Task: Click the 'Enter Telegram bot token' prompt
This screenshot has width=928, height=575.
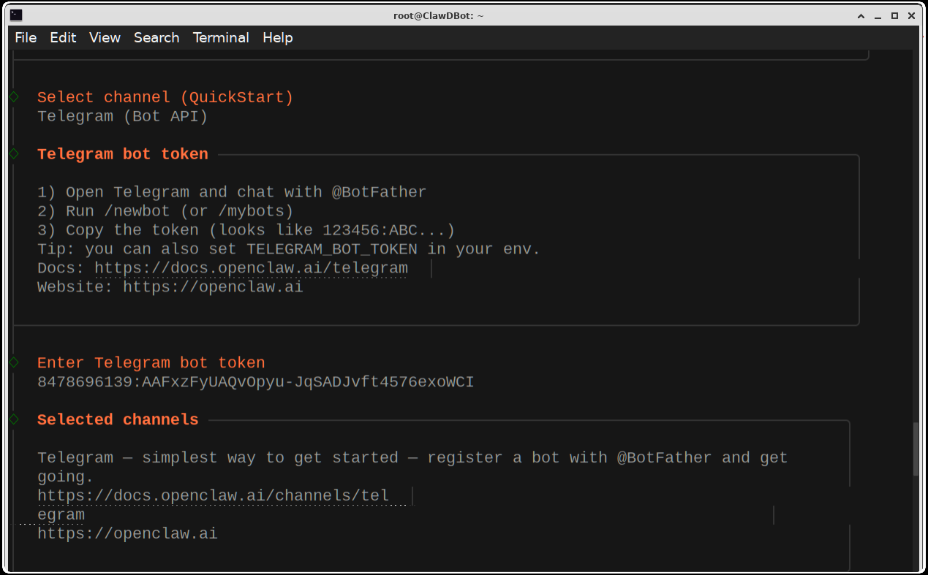Action: [x=151, y=363]
